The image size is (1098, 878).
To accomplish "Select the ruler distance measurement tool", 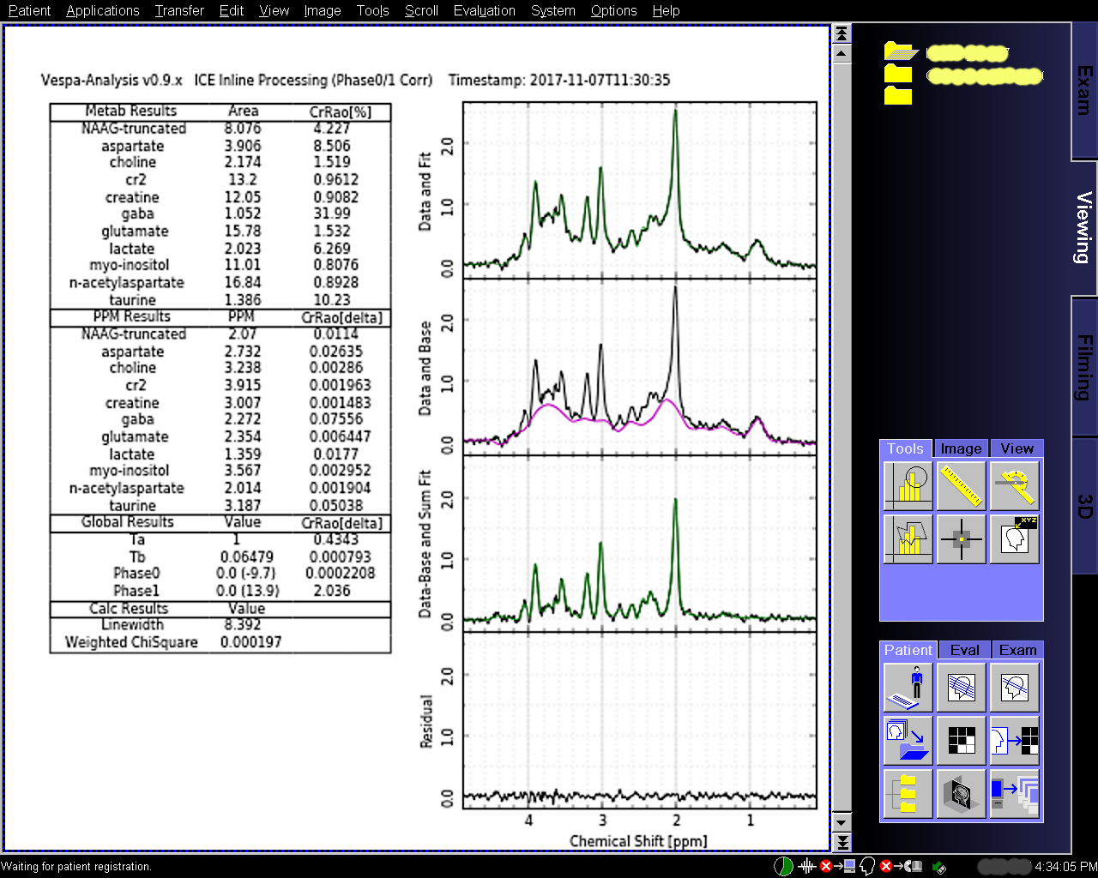I will (961, 485).
